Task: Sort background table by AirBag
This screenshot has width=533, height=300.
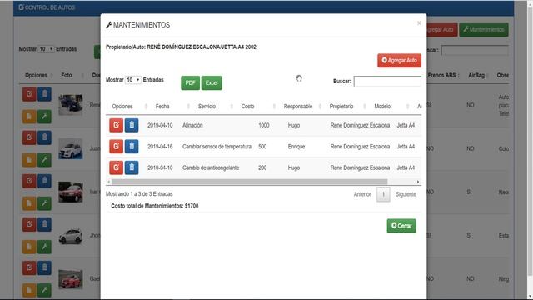Action: click(x=476, y=75)
